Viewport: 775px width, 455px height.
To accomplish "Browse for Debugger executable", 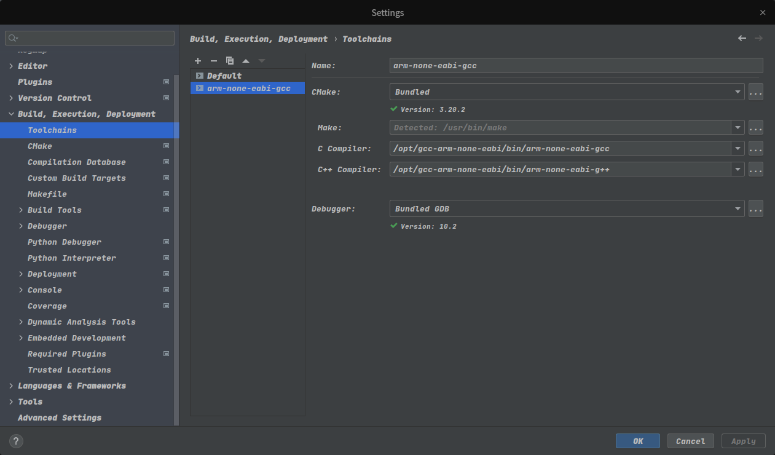I will click(x=756, y=209).
